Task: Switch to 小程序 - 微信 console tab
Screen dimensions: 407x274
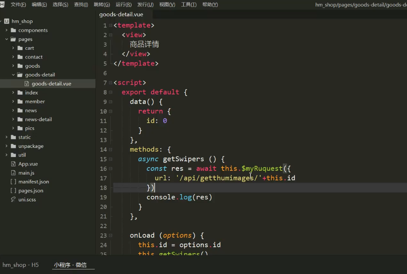Action: (x=71, y=265)
